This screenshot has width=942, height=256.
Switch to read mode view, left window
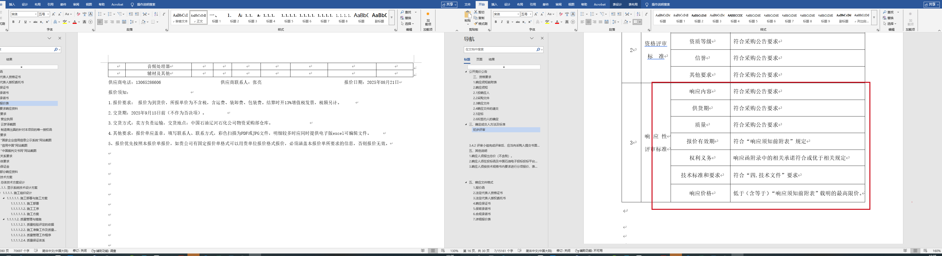tap(423, 251)
